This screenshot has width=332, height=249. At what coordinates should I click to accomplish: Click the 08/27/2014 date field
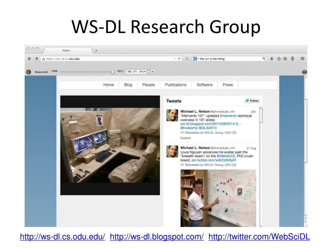click(136, 72)
